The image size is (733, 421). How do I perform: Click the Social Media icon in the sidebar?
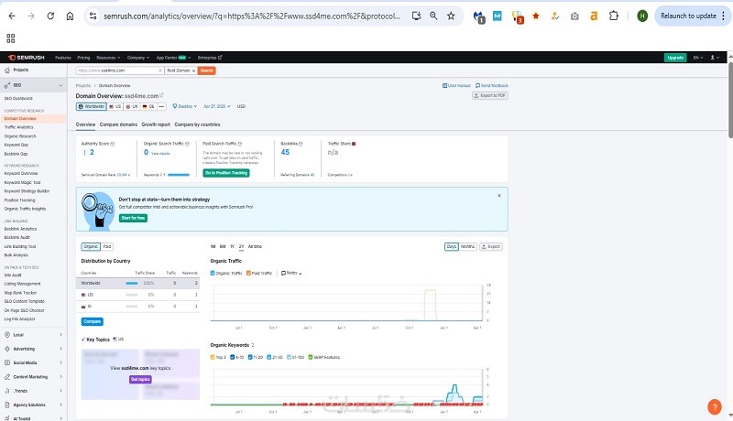pos(7,362)
